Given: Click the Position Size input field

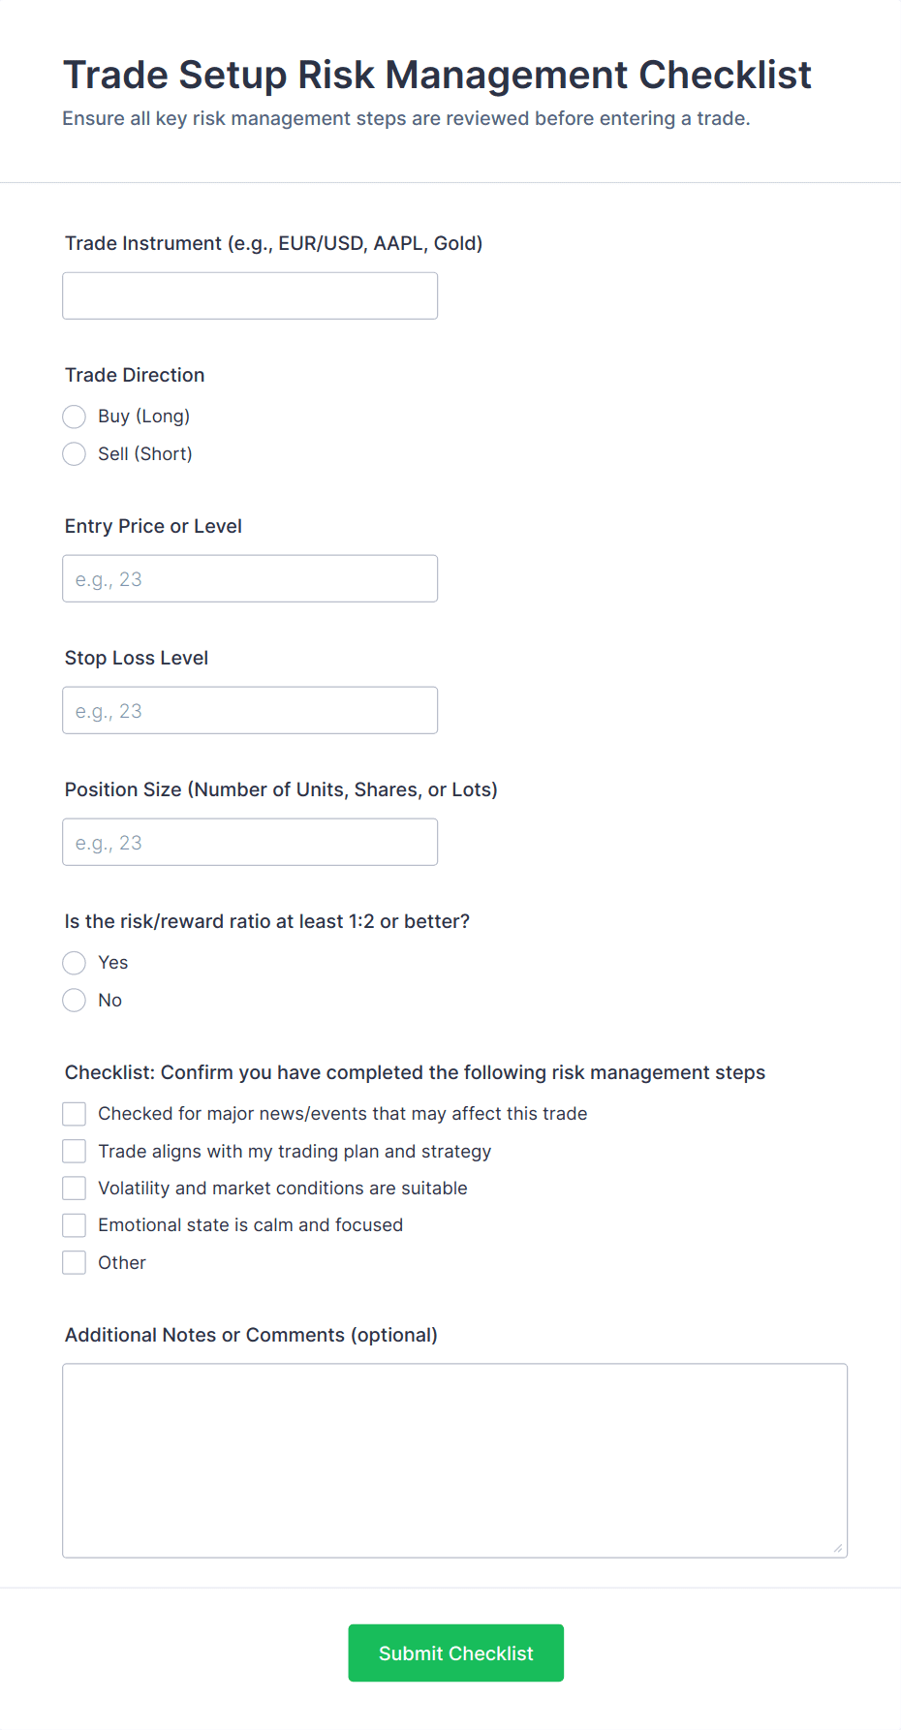Looking at the screenshot, I should 249,842.
